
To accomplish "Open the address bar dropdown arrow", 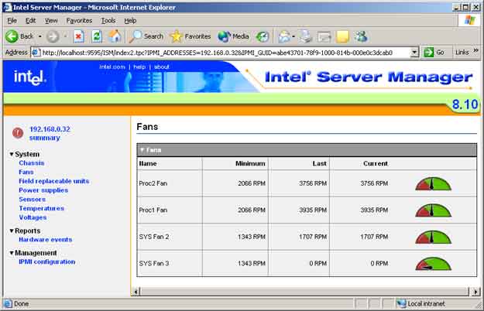I will (x=415, y=53).
